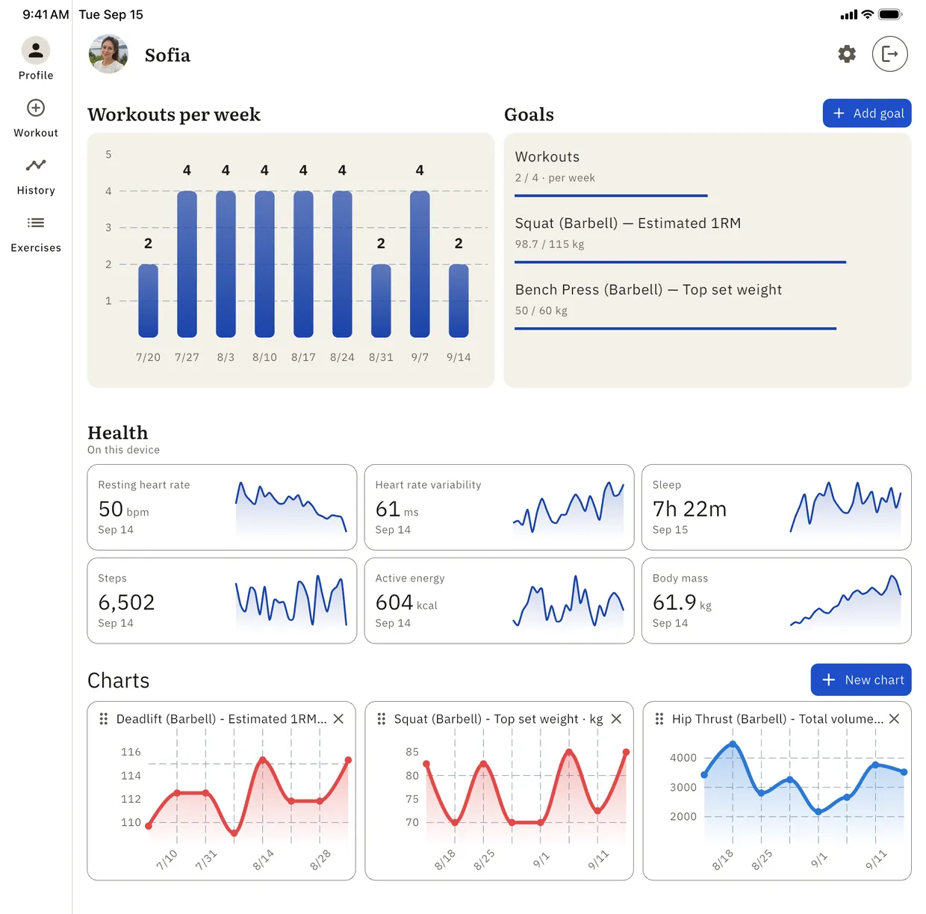Viewport: 926px width, 914px height.
Task: Select the 7/20 week bar
Action: [x=148, y=300]
